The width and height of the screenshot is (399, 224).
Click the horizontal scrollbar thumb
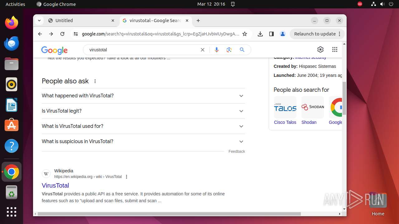coord(169,214)
